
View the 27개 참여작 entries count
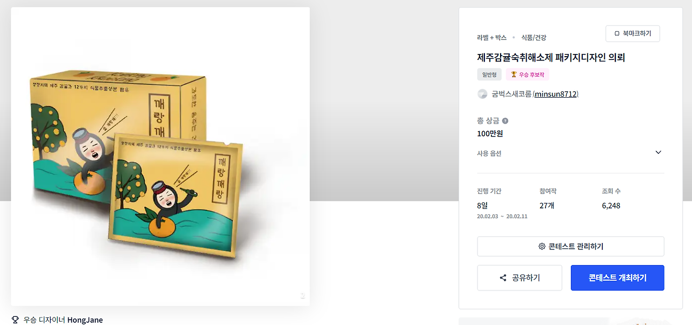click(547, 206)
